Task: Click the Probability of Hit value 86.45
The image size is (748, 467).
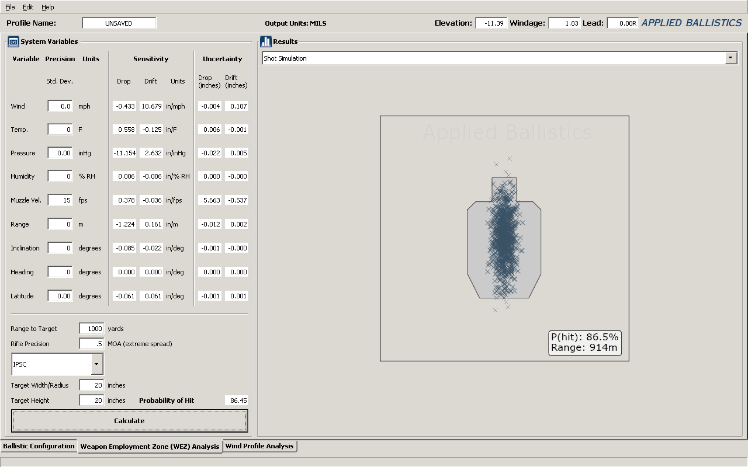Action: pyautogui.click(x=237, y=400)
